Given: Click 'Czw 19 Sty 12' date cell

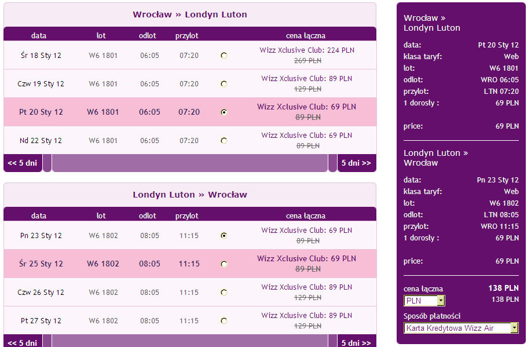Looking at the screenshot, I should tap(41, 83).
